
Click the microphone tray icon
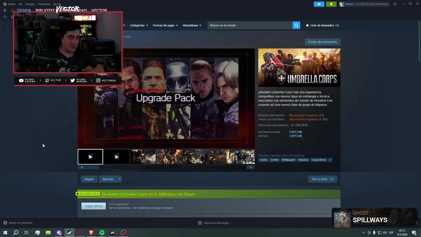[x=374, y=233]
